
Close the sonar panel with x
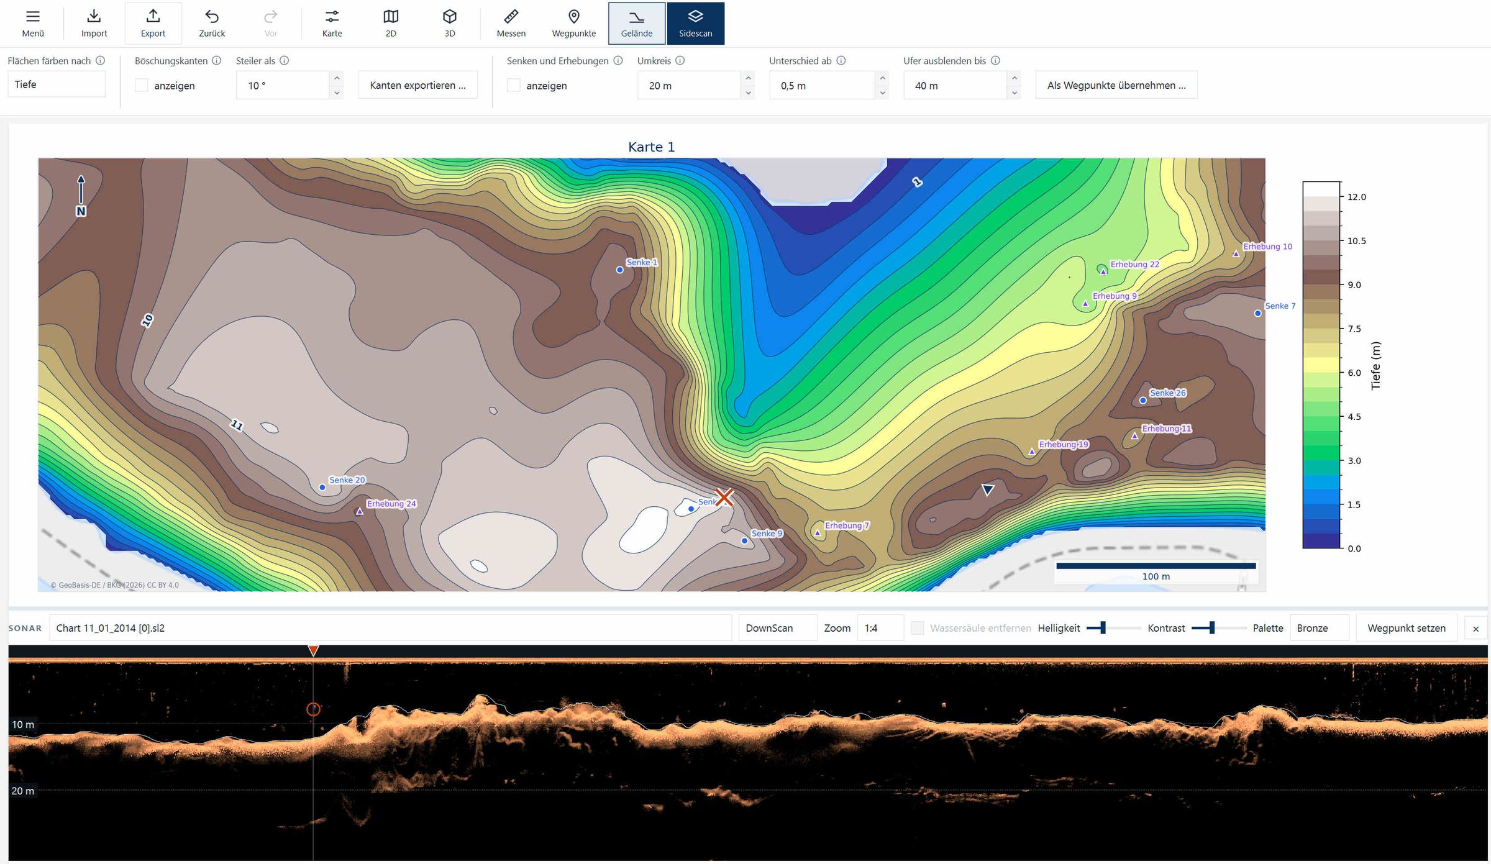1475,629
